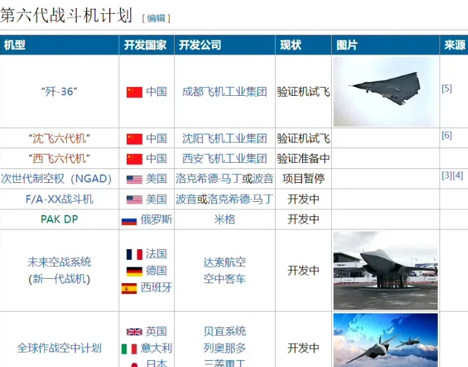This screenshot has width=468, height=367.
Task: Open 洛克希德·马丁 link in the NGAD row
Action: (x=208, y=178)
